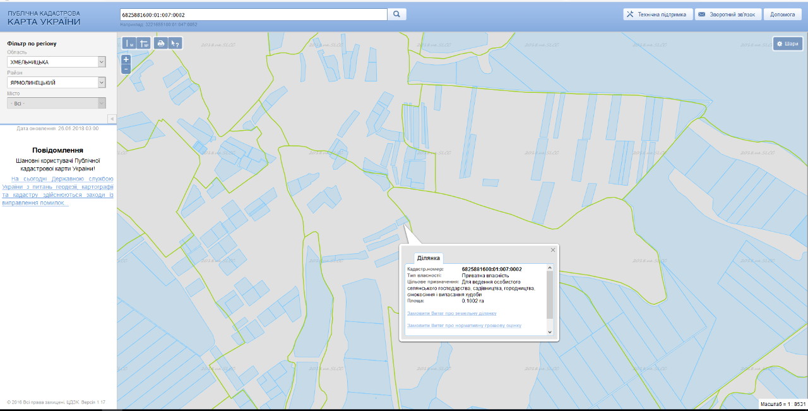Open the Допомога help button
This screenshot has width=808, height=411.
pos(783,14)
